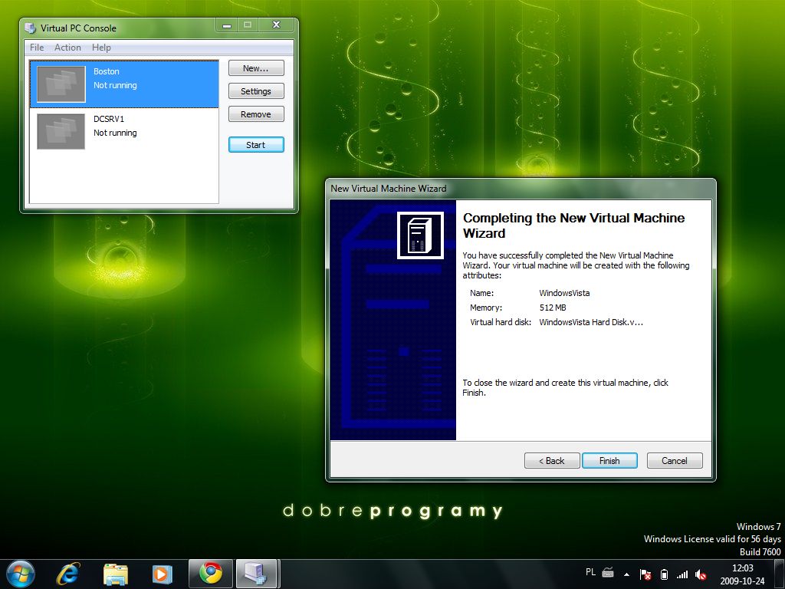Click the Virtual PC Console title bar icon
Viewport: 785px width, 589px height.
tap(31, 28)
